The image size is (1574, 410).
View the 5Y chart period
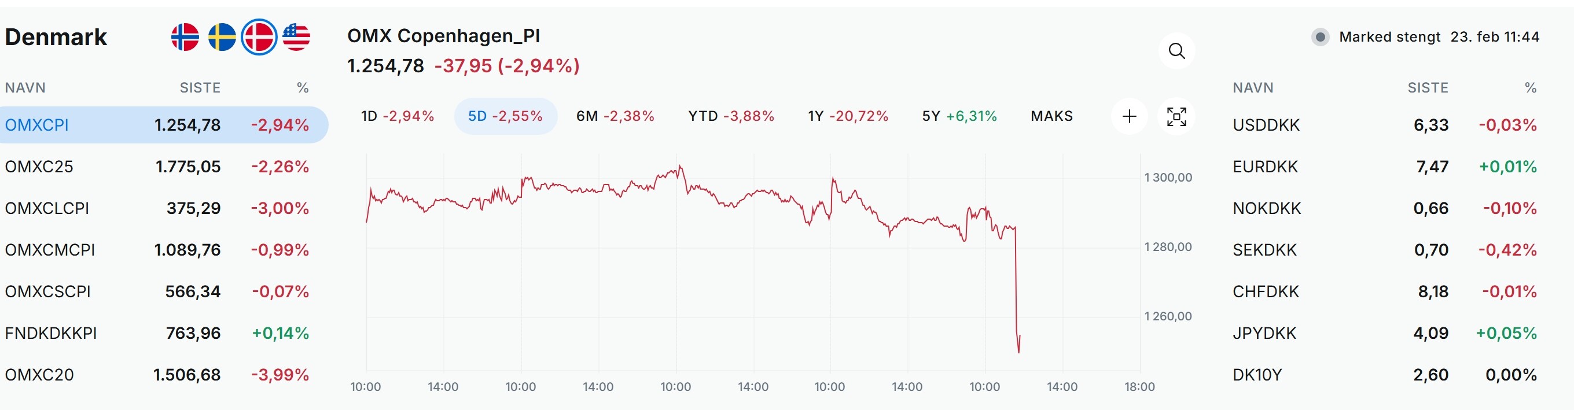coord(959,116)
